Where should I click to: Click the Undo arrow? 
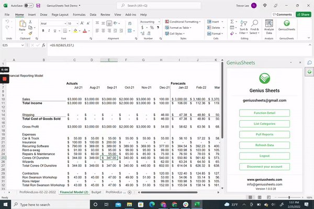click(7, 21)
